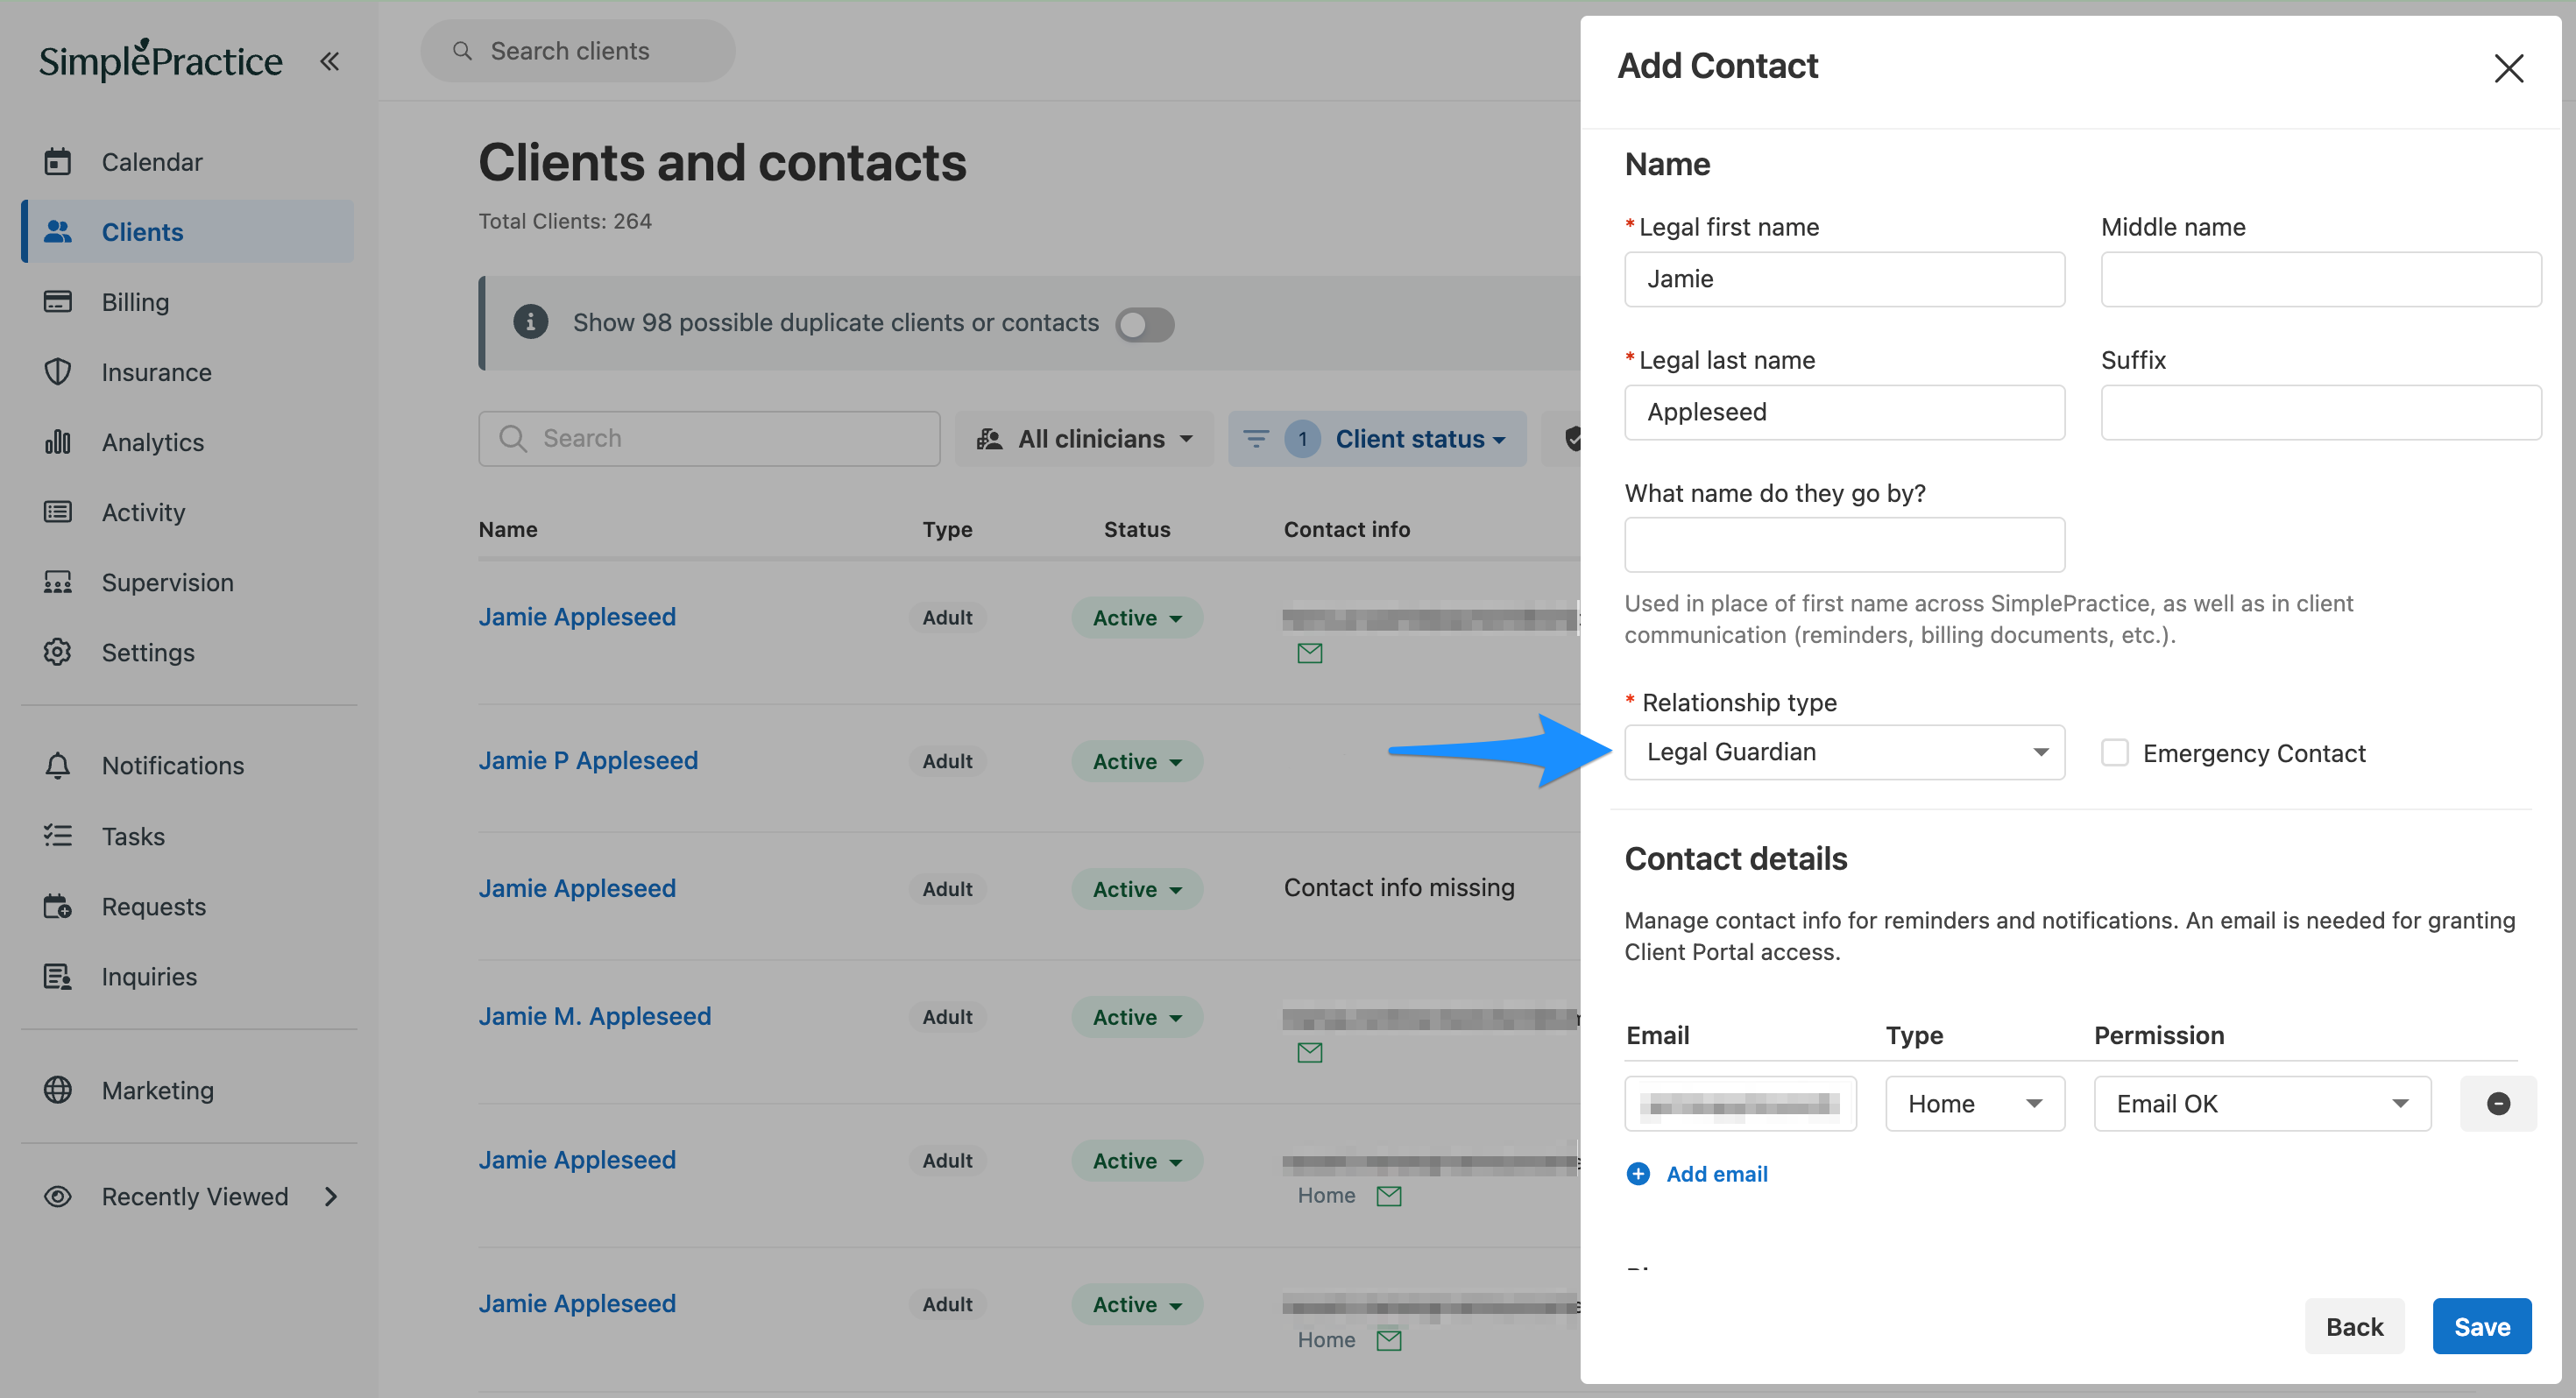Open the email Type dropdown showing Home
Image resolution: width=2576 pixels, height=1398 pixels.
[x=1974, y=1103]
